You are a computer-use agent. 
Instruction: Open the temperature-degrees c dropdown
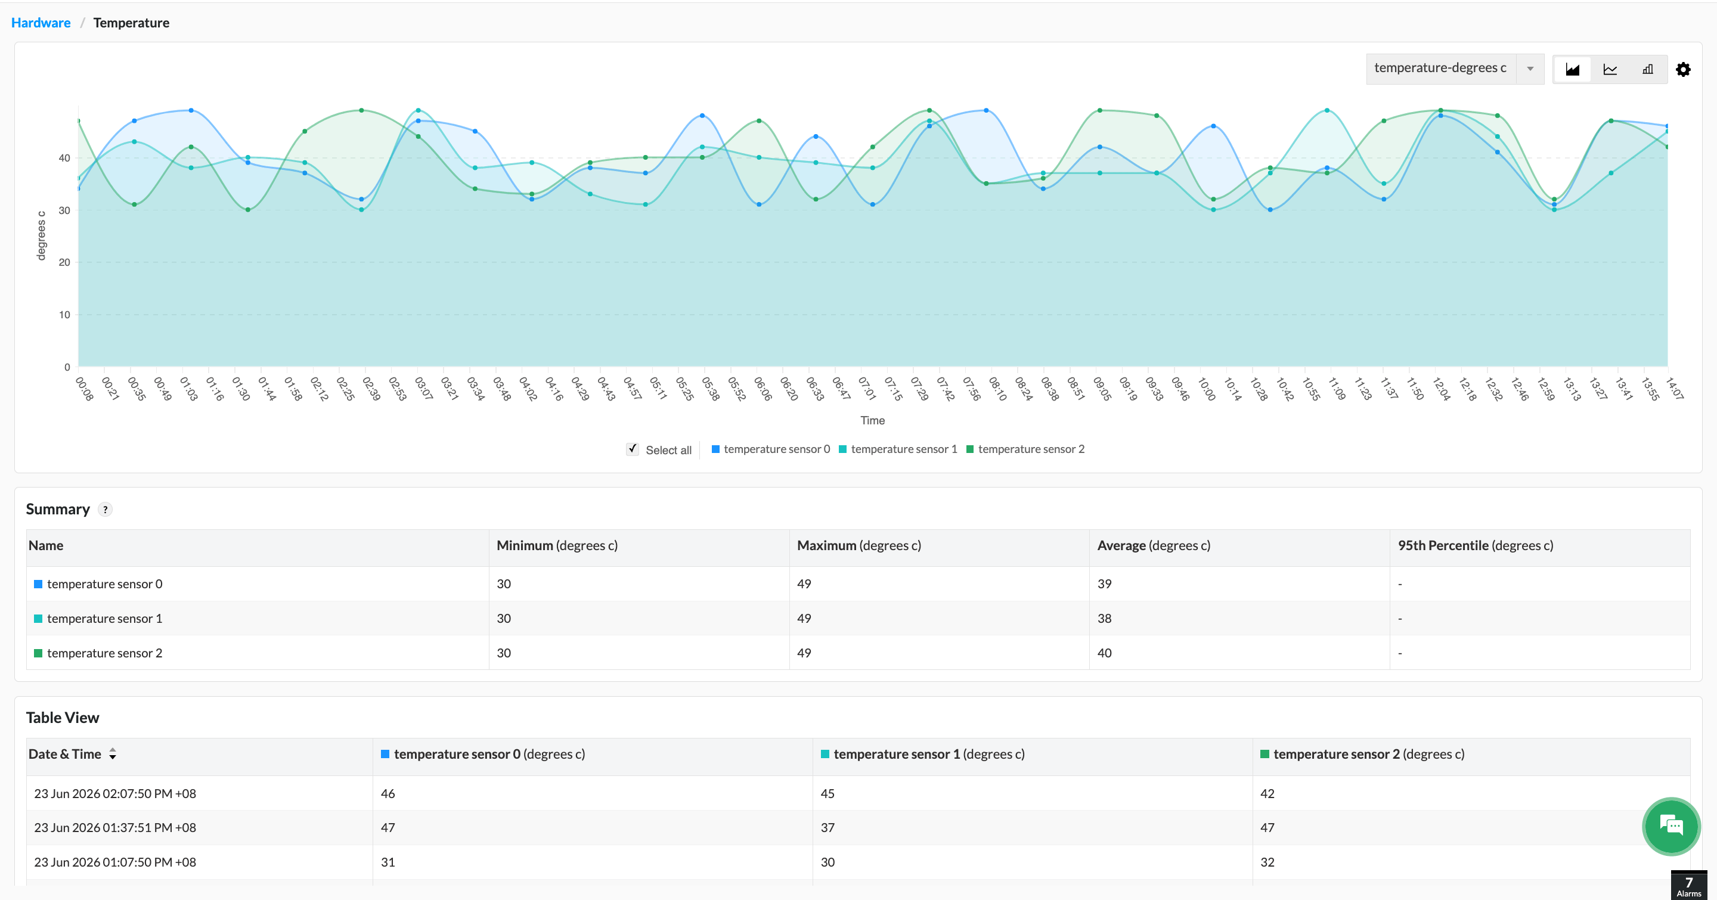coord(1455,69)
